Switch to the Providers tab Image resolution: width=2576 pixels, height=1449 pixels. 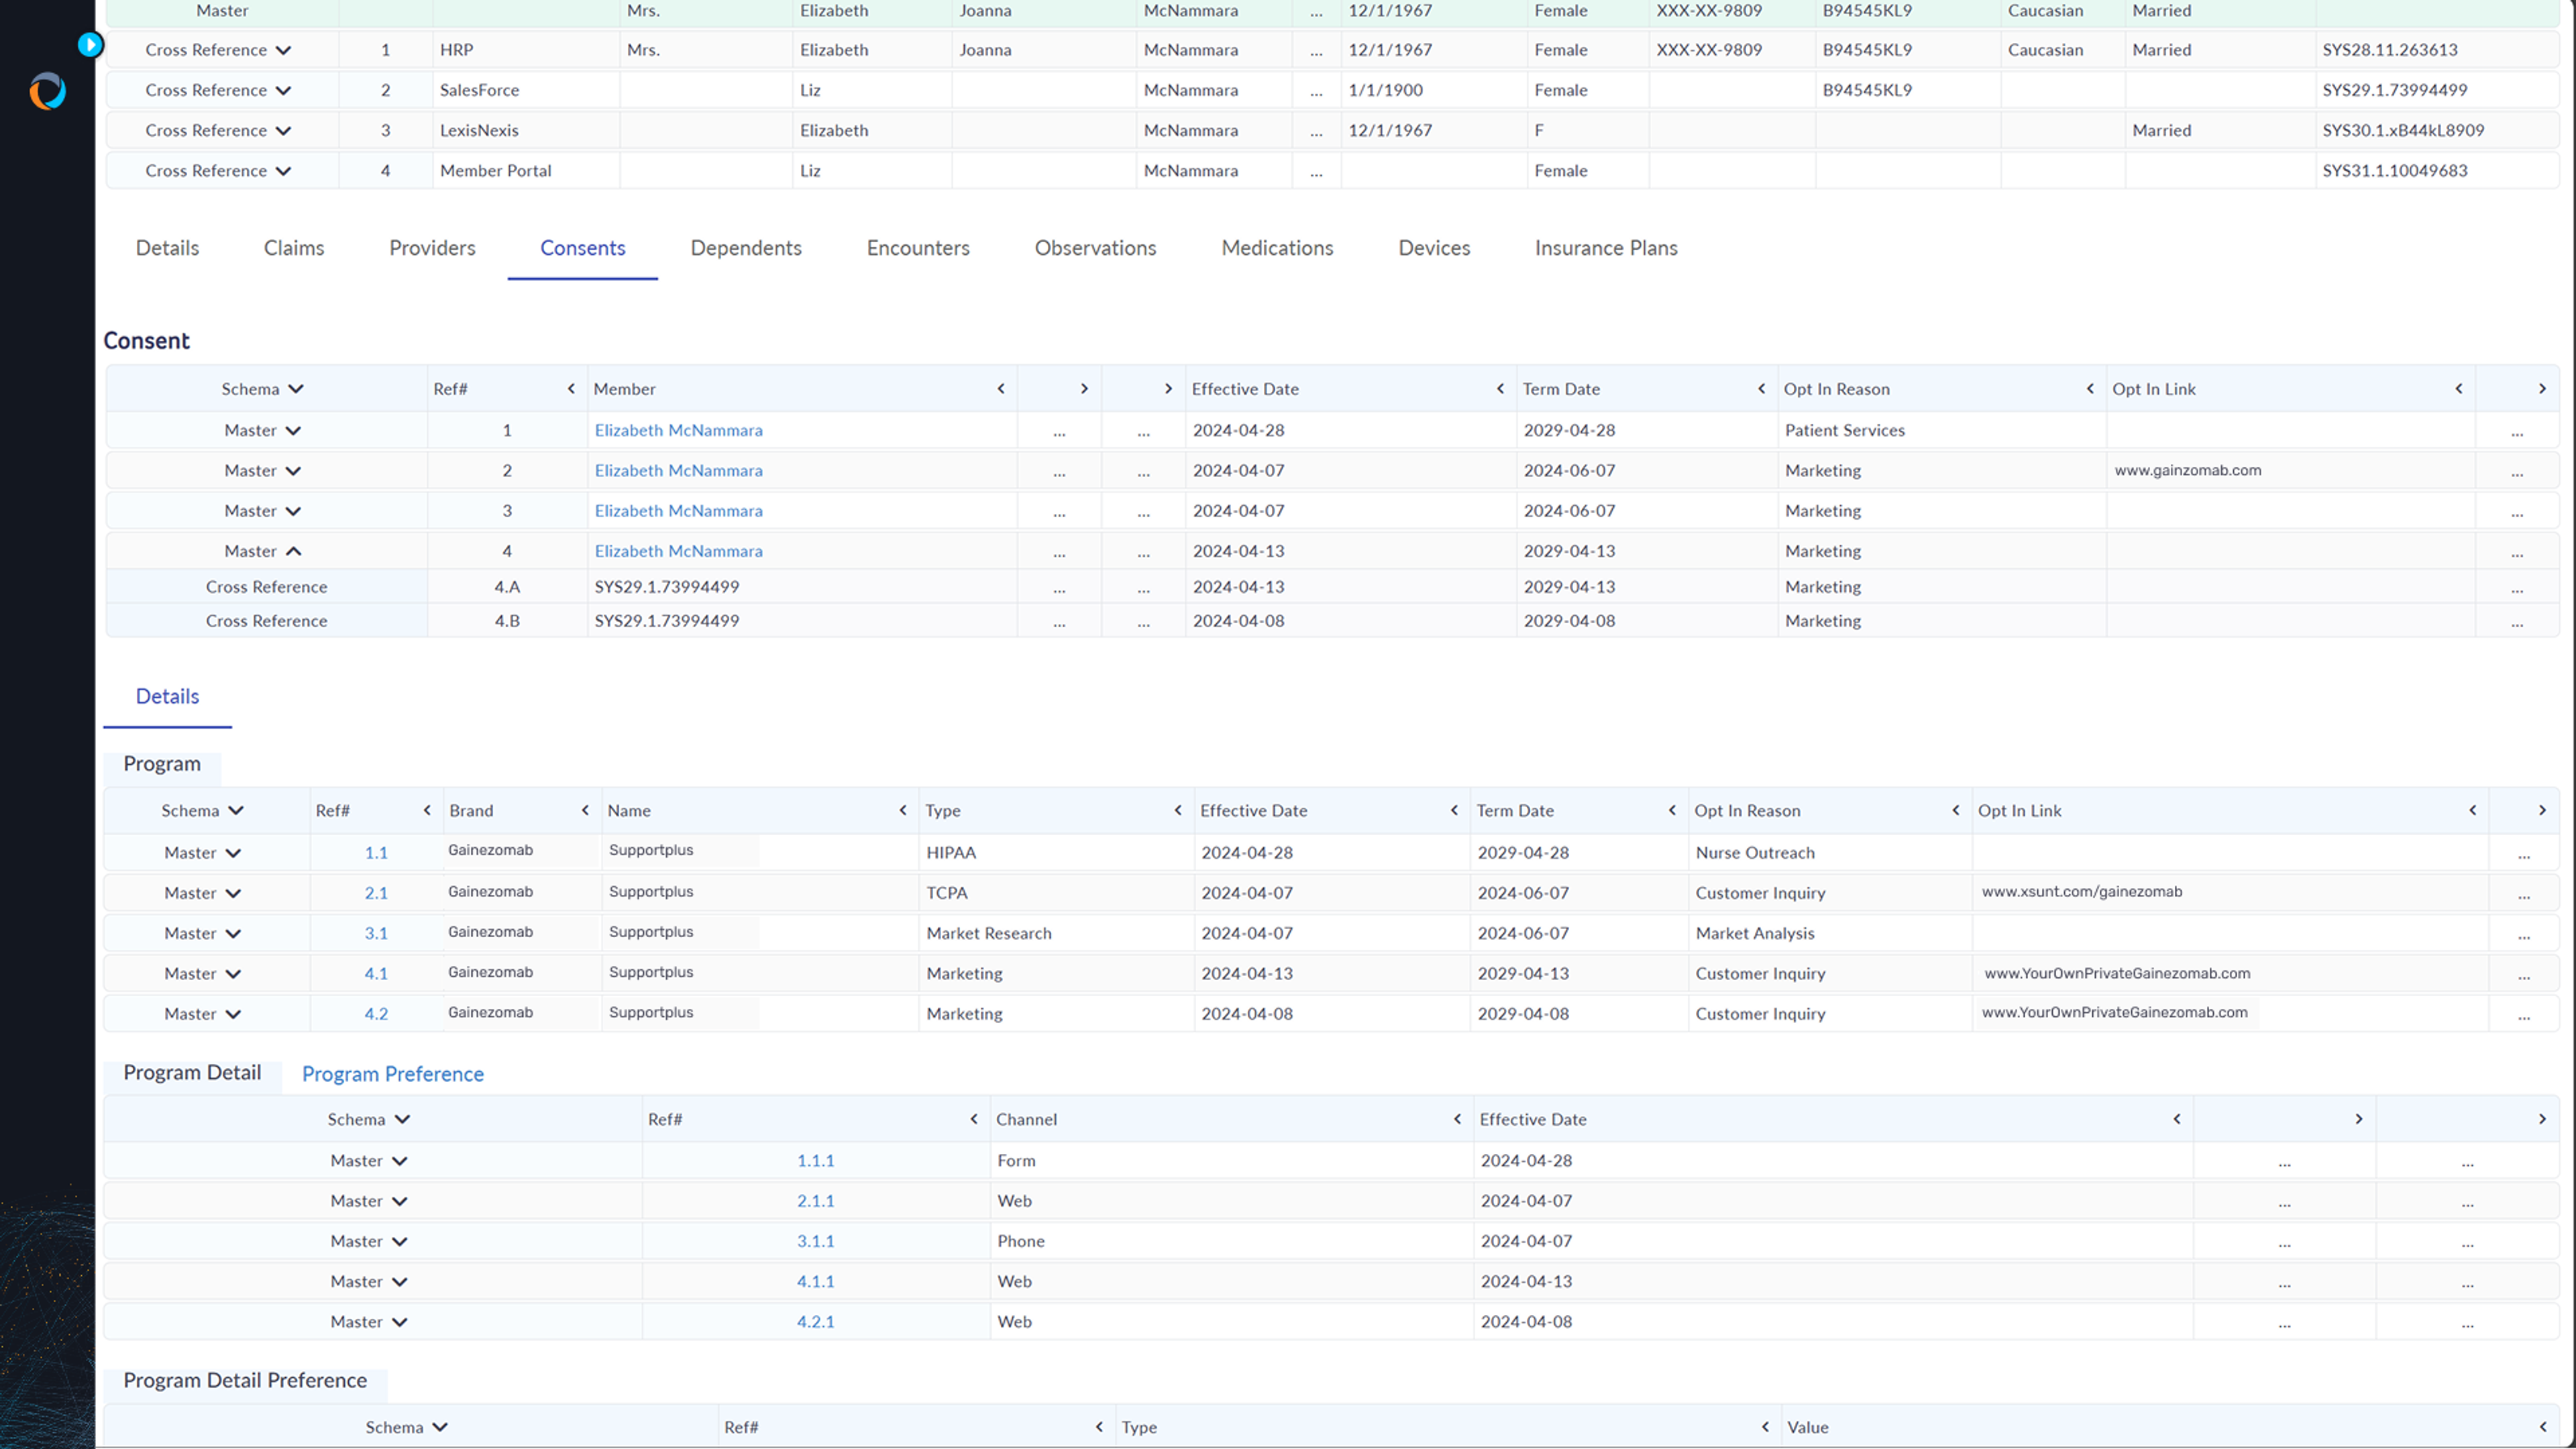(432, 248)
